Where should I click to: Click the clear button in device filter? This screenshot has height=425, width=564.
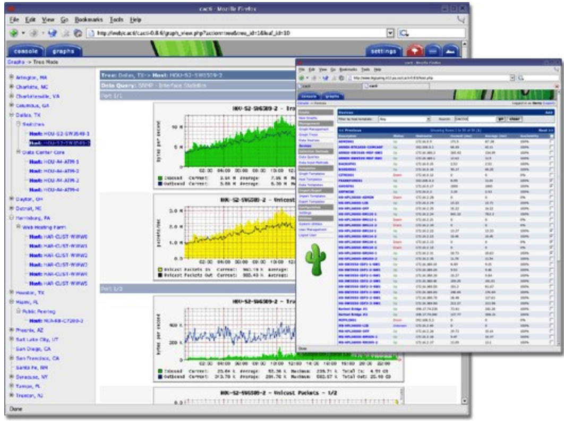[515, 119]
